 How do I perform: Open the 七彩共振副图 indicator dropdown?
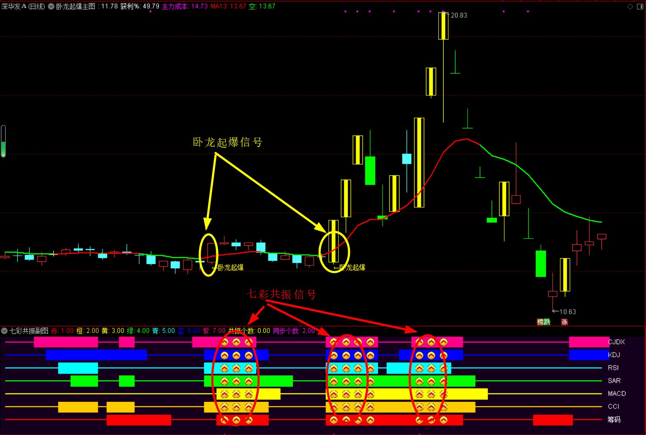click(x=5, y=331)
